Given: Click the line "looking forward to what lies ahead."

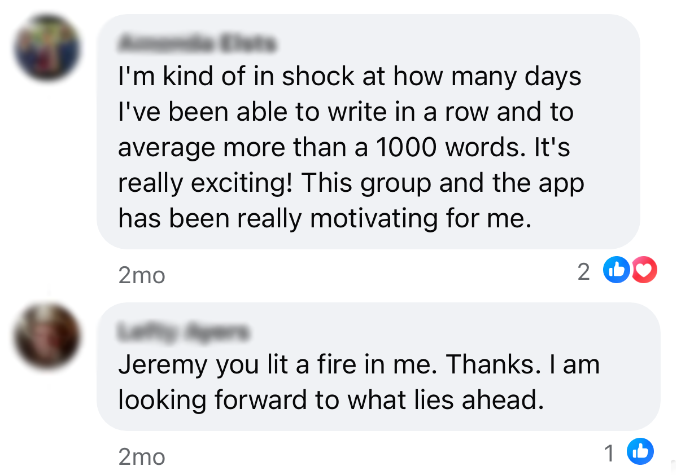Looking at the screenshot, I should coord(330,400).
